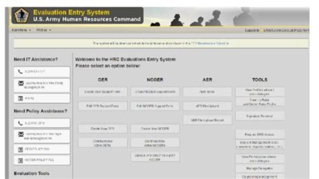Click the envelope icon under Need Policy Assistance

tap(21, 134)
